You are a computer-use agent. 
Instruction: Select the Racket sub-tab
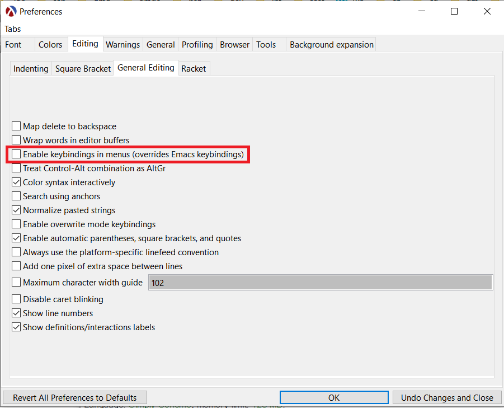click(x=194, y=69)
